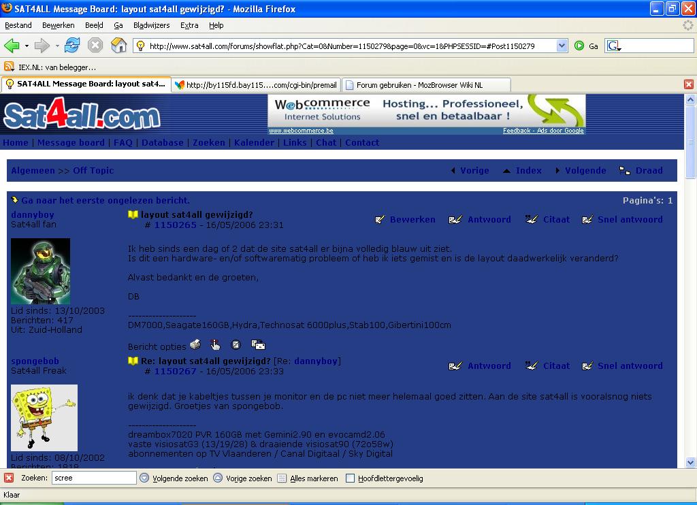Click the scrollbar down arrow

point(690,462)
